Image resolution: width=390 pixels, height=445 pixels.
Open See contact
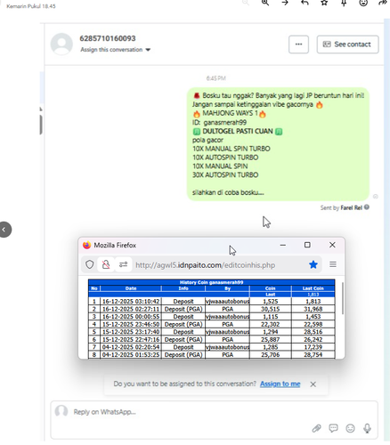pos(347,44)
